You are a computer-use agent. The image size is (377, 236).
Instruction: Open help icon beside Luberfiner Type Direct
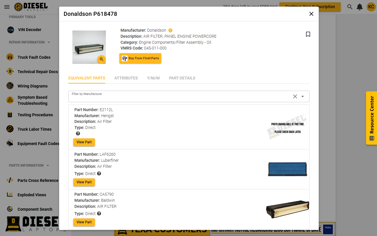(99, 174)
